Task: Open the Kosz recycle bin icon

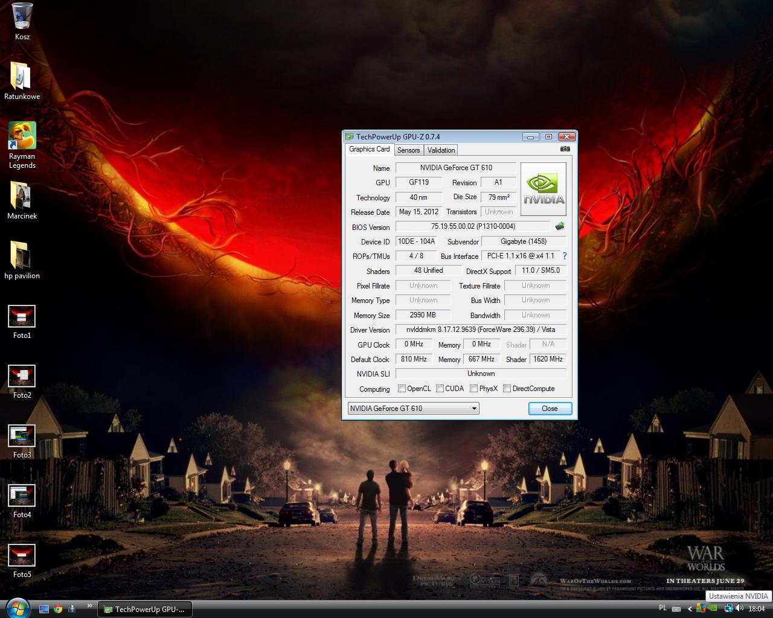Action: (22, 21)
